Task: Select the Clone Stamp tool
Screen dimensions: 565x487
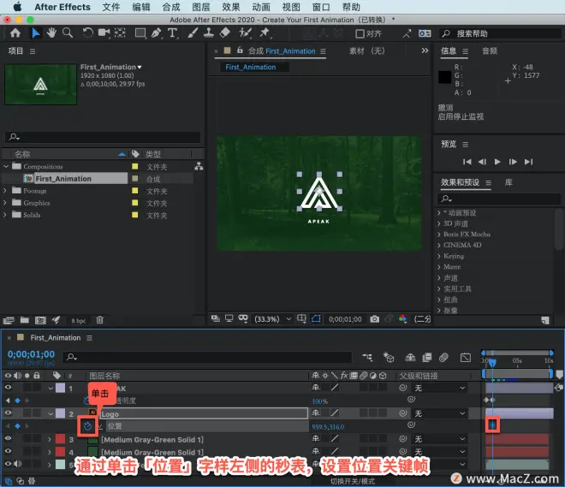Action: pos(208,33)
